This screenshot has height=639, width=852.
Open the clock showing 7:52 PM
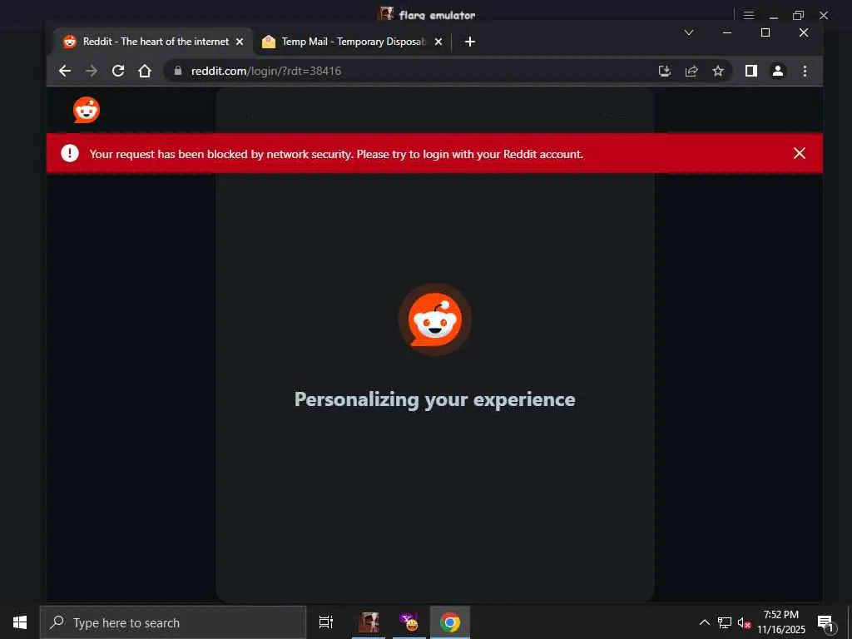coord(781,622)
